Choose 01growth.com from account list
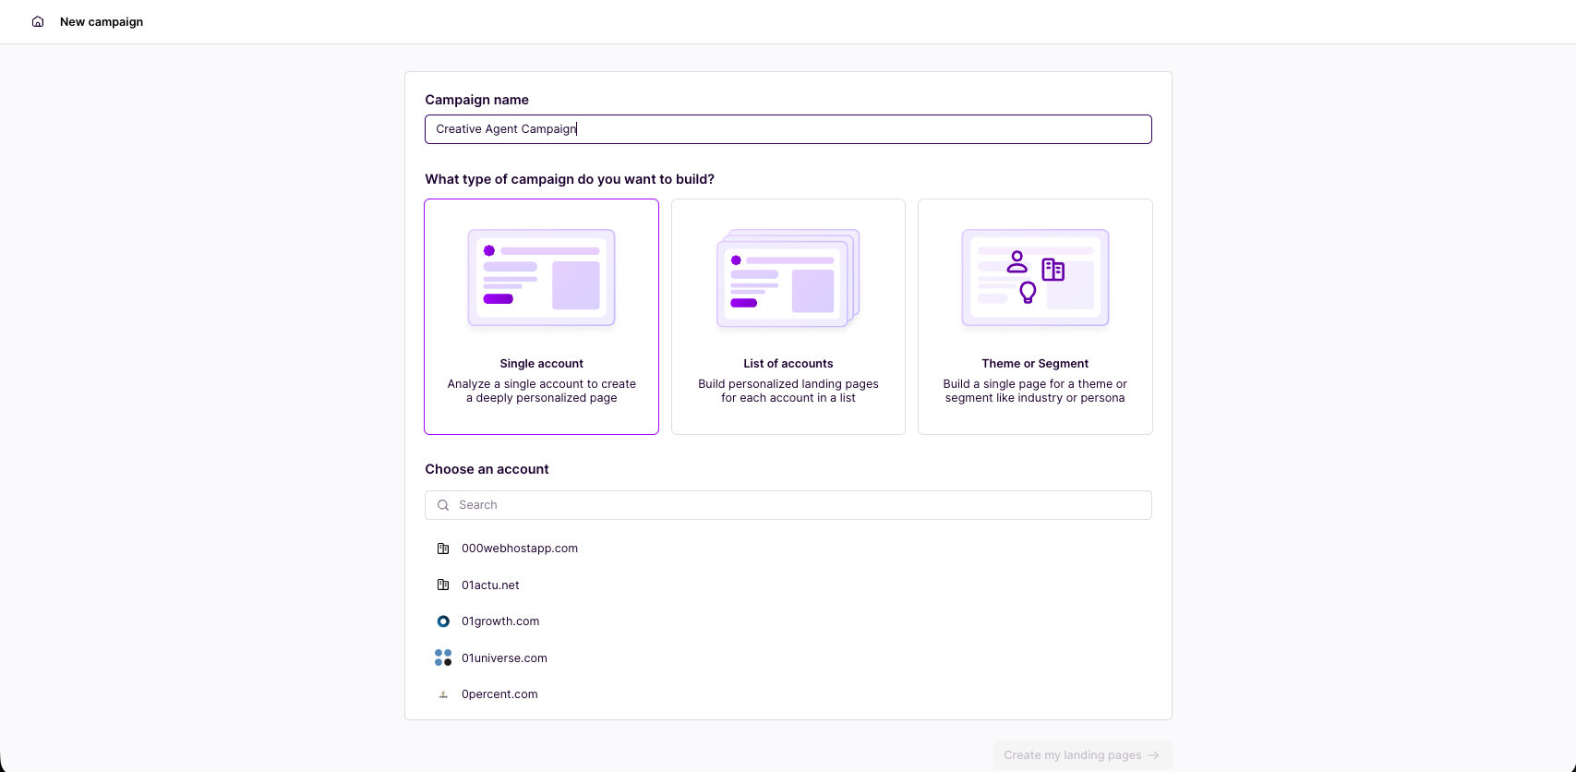Viewport: 1576px width, 772px height. click(500, 621)
